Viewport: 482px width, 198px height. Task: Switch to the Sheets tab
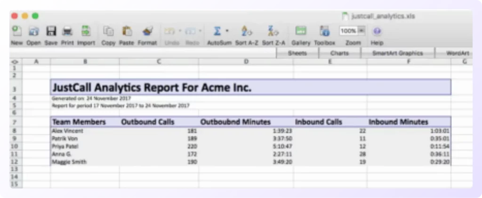(x=297, y=53)
